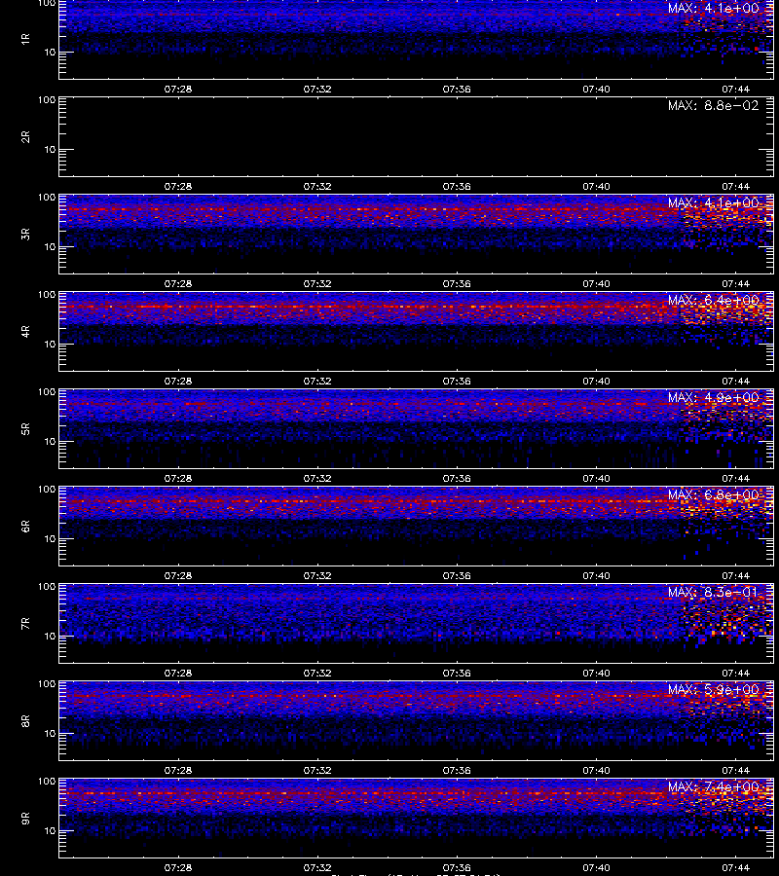
Task: Select the MAX: 6.8e+00 label in 6R panel
Action: pos(713,494)
